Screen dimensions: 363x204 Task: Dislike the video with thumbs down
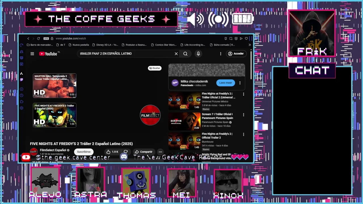pos(126,152)
